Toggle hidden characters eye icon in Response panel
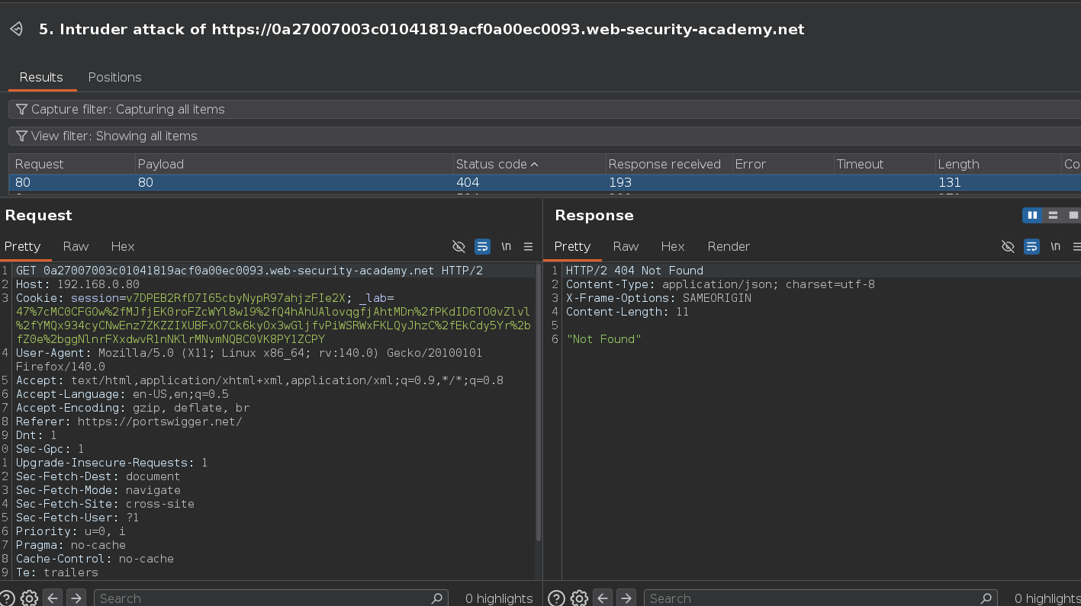Image resolution: width=1081 pixels, height=606 pixels. [x=1008, y=246]
